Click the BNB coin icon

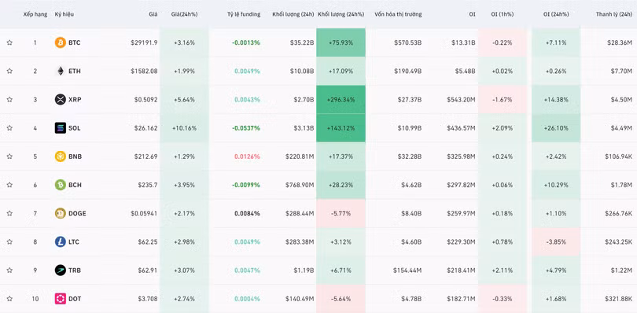tap(60, 156)
